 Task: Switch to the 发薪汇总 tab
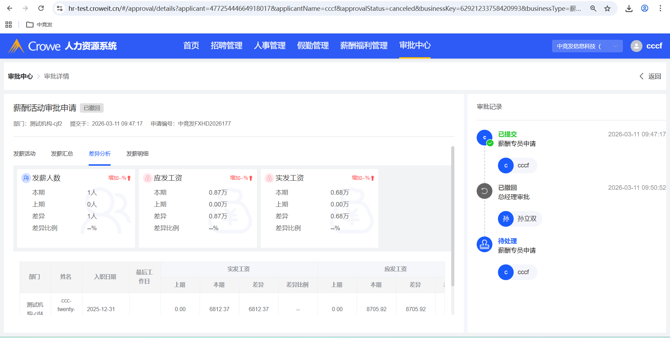click(x=62, y=154)
